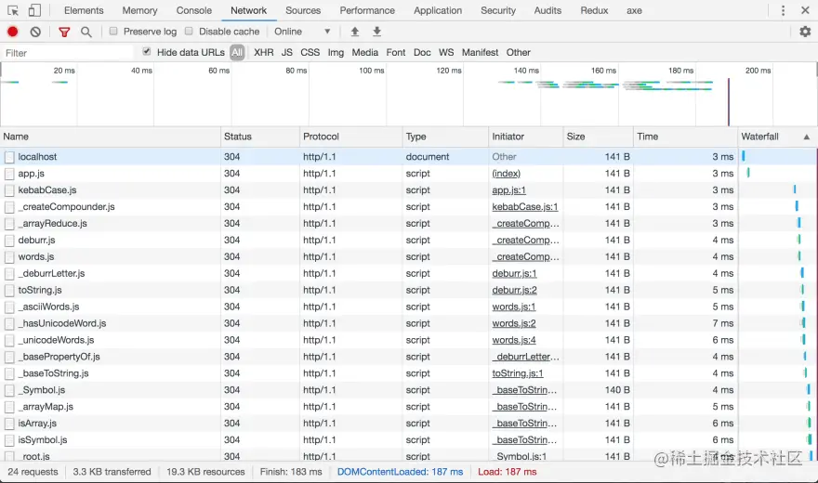This screenshot has height=483, width=818.
Task: Sort by the Size column header
Action: [x=598, y=137]
